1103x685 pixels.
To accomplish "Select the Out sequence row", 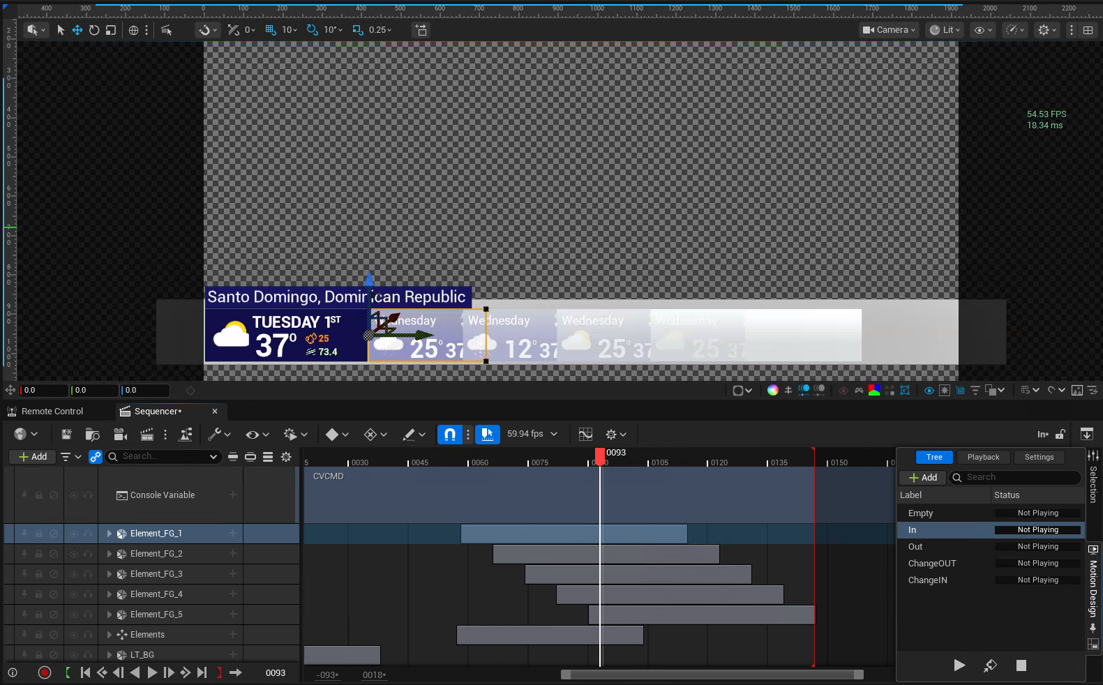I will 991,547.
